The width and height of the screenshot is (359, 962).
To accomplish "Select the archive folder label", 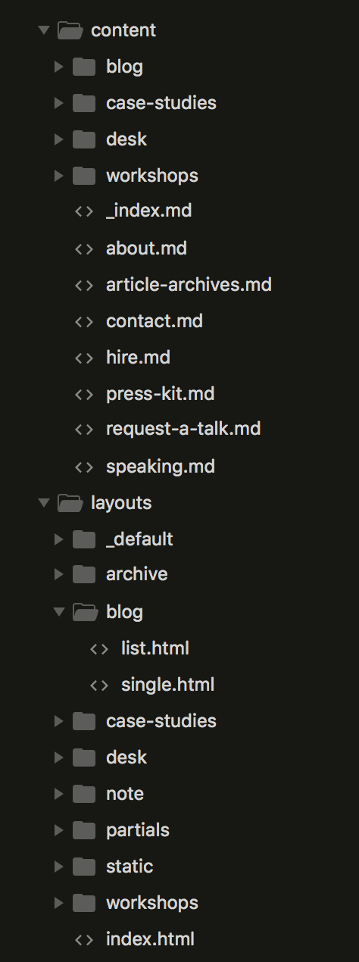I will [137, 574].
